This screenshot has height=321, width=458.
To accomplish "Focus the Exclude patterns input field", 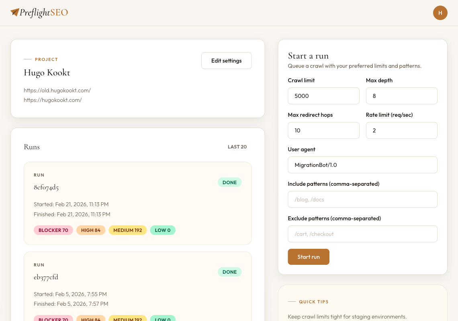I will tap(362, 234).
